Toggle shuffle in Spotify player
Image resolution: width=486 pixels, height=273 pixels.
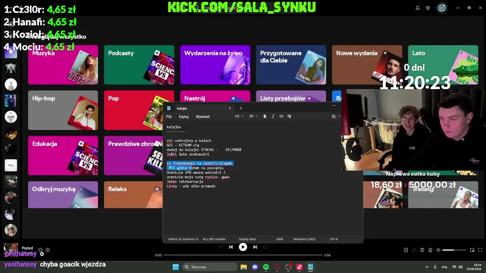(221, 247)
